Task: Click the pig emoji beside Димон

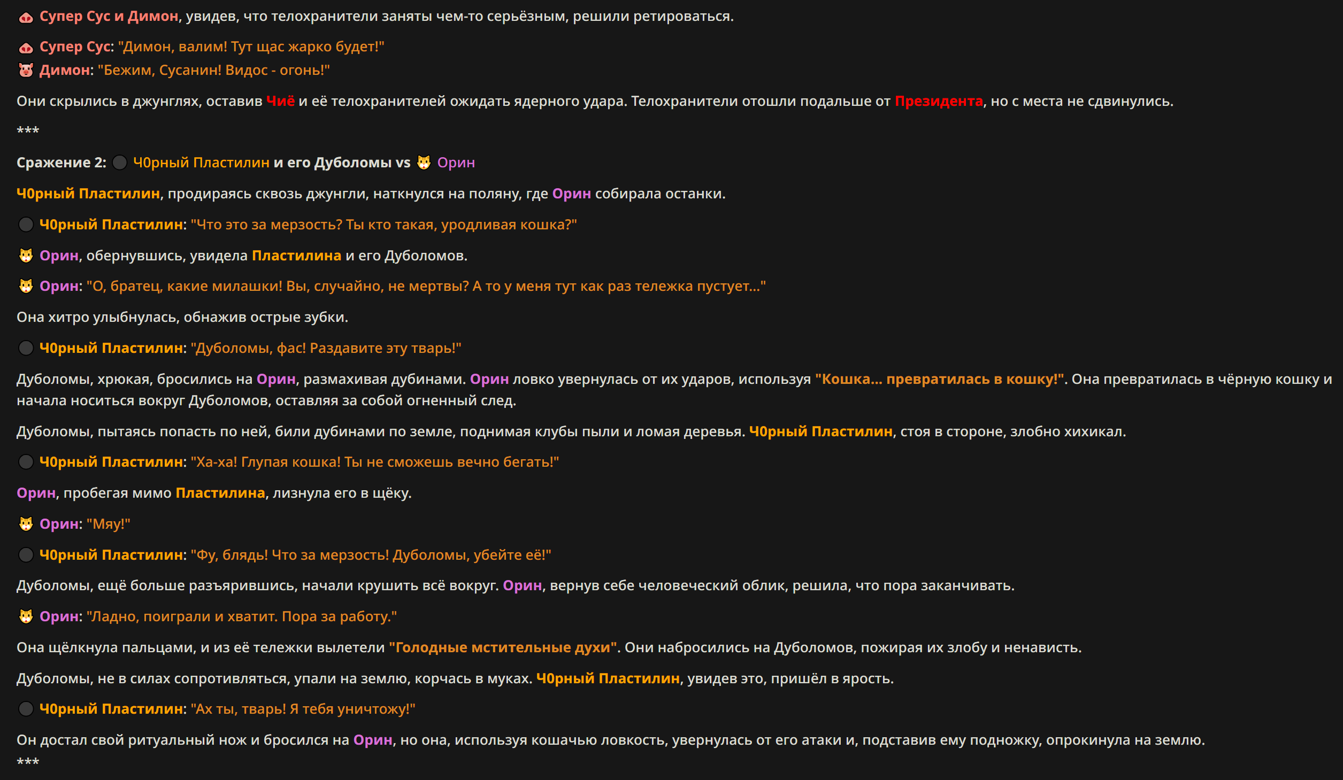Action: [26, 70]
